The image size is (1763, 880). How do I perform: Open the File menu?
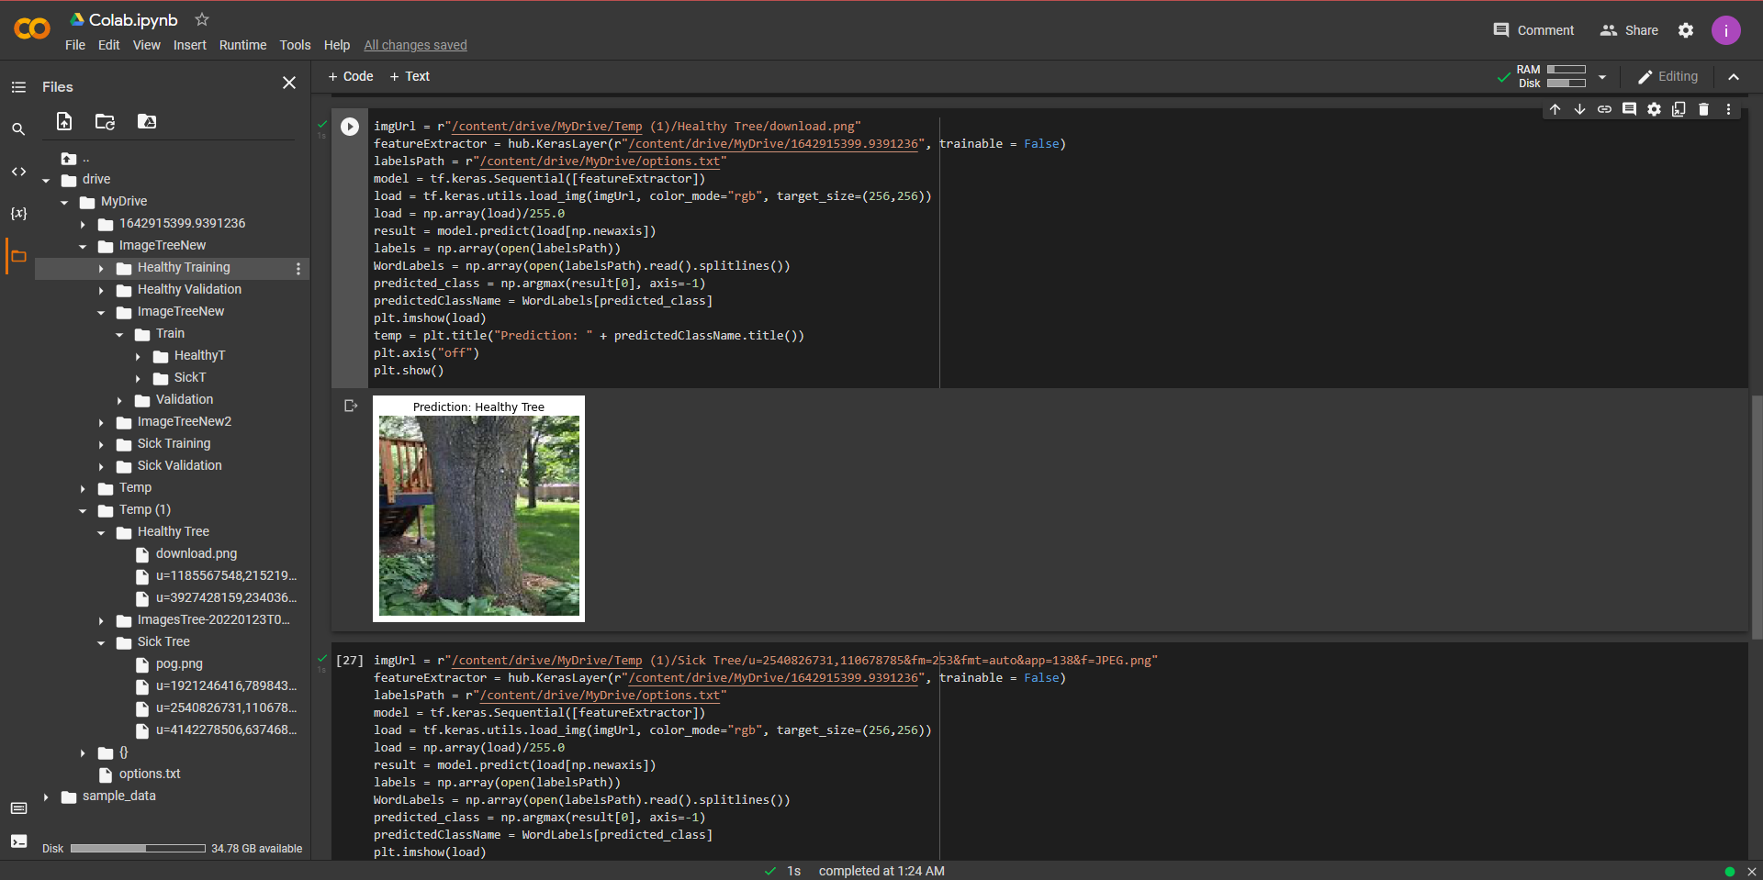pos(75,45)
